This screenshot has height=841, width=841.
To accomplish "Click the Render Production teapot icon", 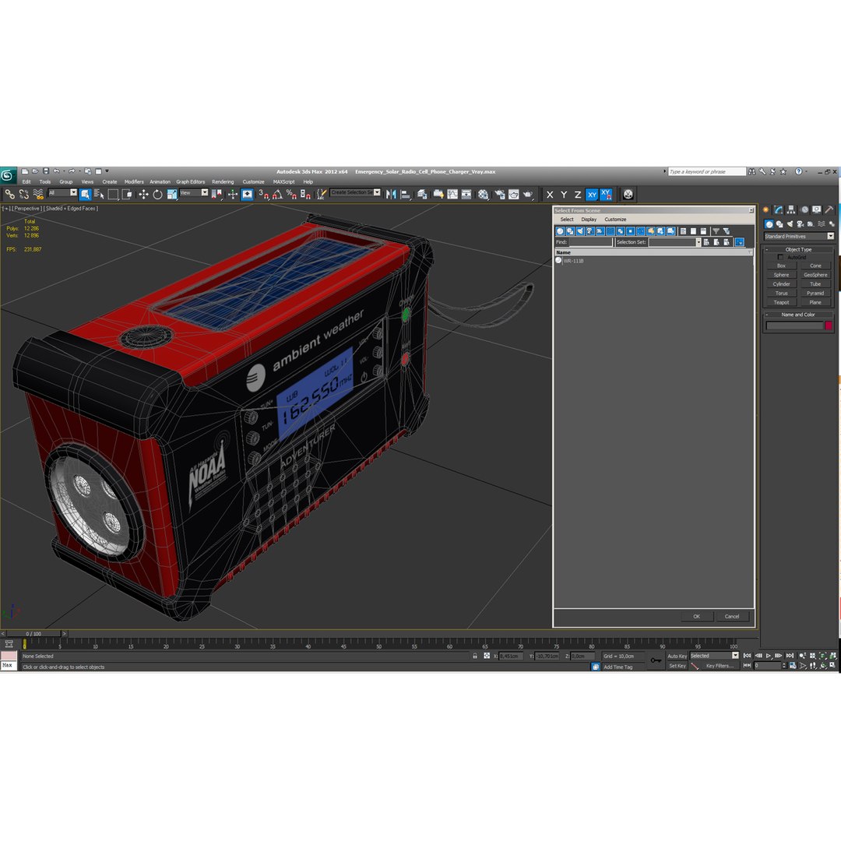I will (x=528, y=194).
